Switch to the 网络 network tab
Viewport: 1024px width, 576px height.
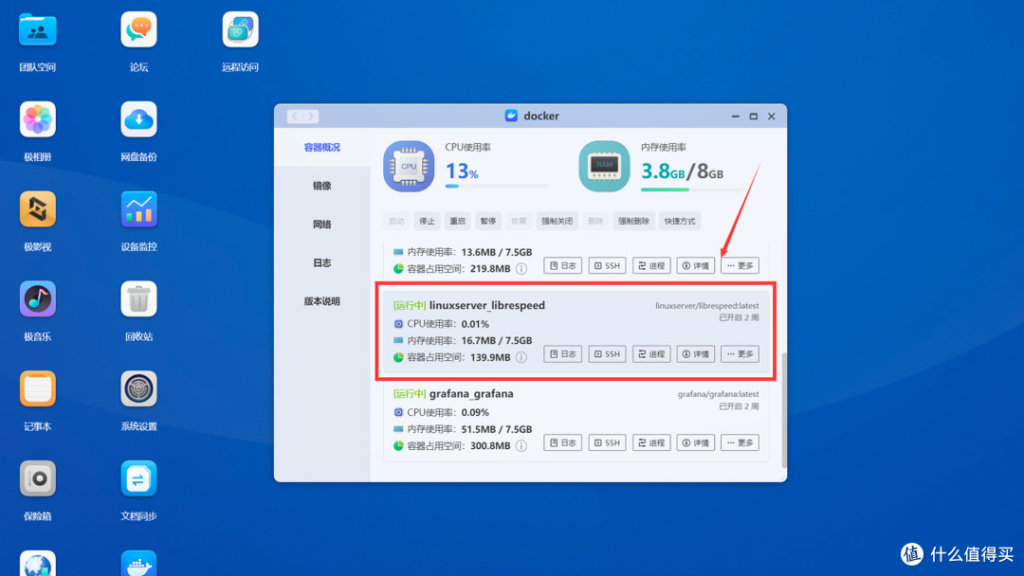click(x=322, y=225)
